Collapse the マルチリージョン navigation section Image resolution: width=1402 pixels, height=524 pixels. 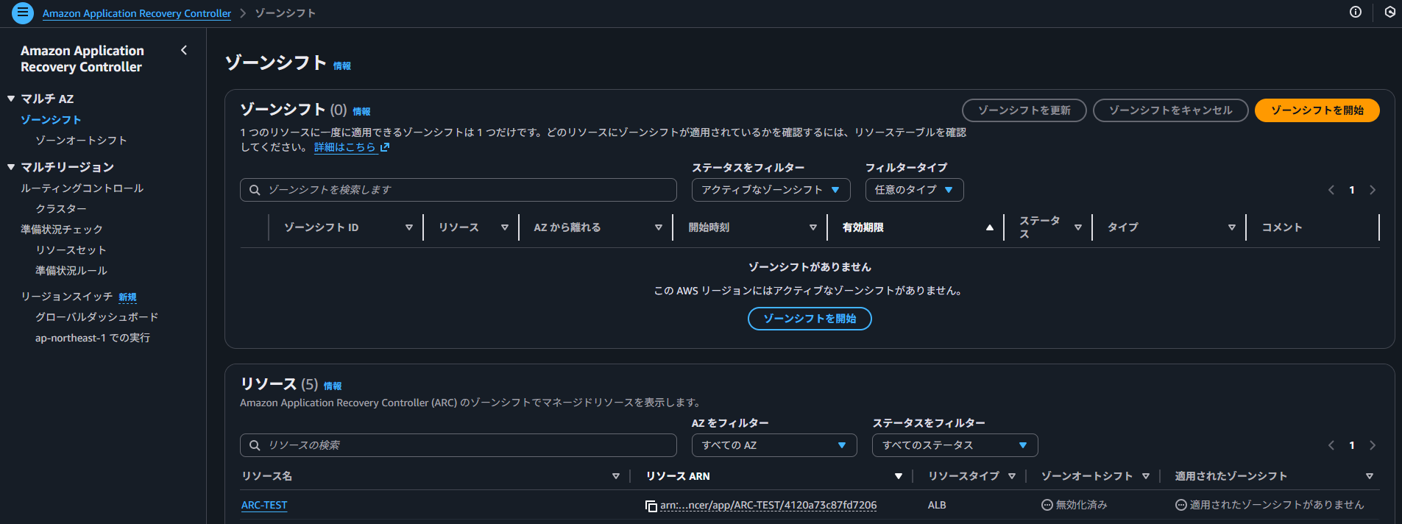(x=11, y=167)
